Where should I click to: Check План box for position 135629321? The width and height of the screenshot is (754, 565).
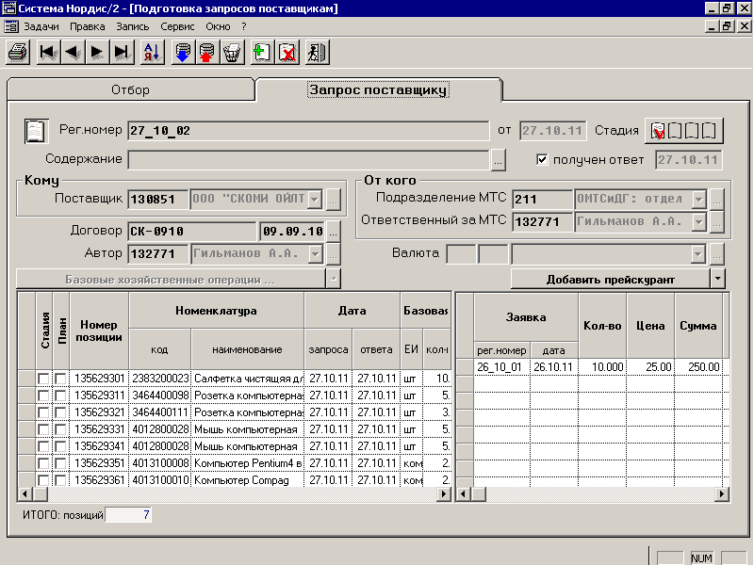(x=60, y=412)
